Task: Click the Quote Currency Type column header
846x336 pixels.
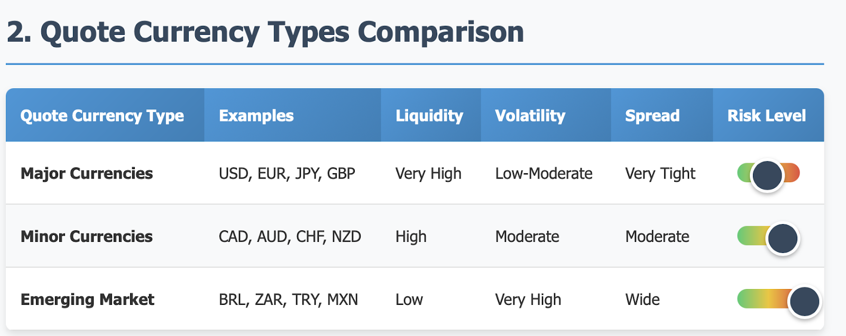Action: coord(102,116)
